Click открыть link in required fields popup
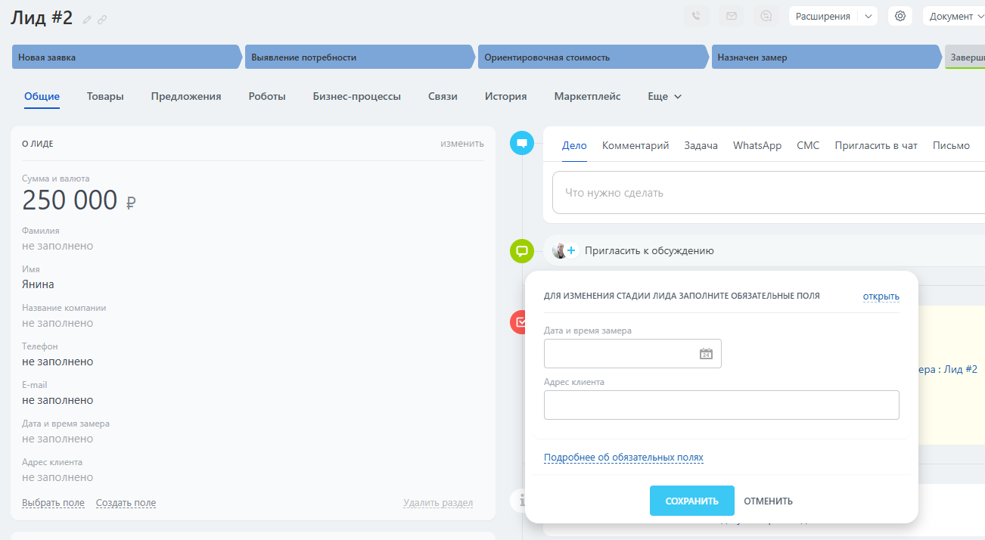 point(881,296)
